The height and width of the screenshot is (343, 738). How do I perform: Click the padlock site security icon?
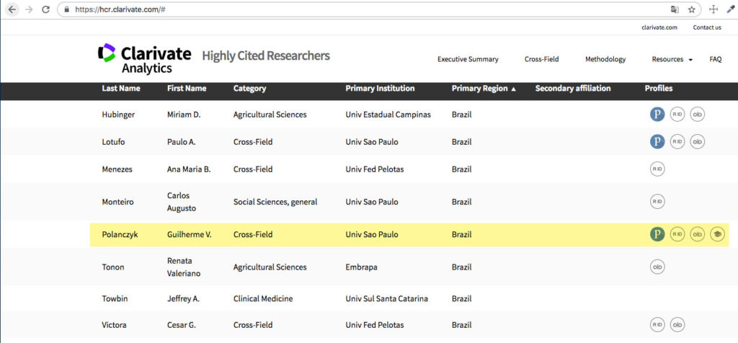point(66,9)
